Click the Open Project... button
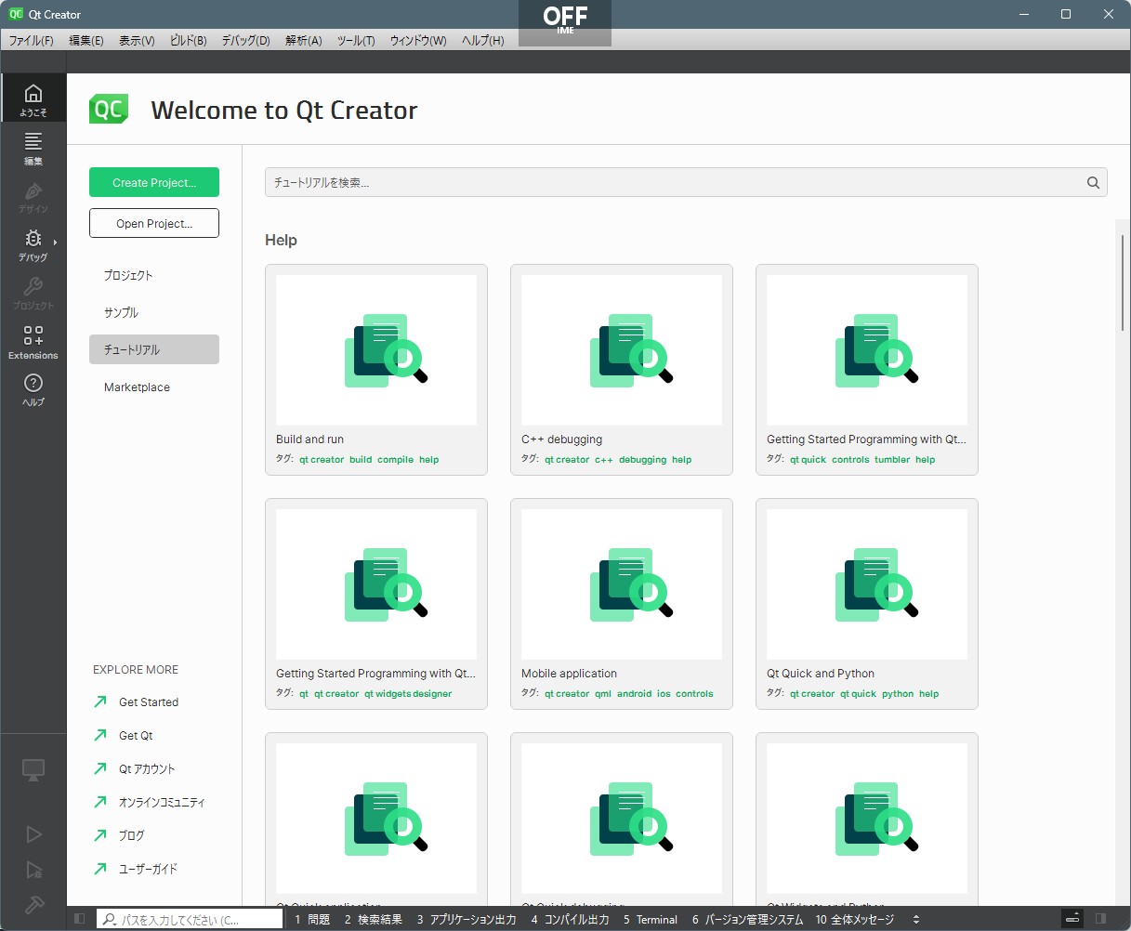Screen dimensions: 1131x931 click(x=154, y=223)
